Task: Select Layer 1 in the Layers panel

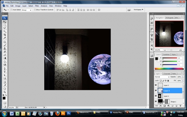Action: point(170,96)
